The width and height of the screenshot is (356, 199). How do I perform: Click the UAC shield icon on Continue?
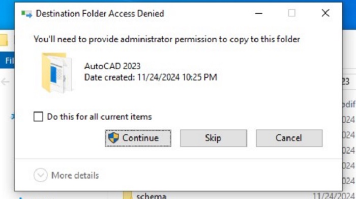point(113,138)
